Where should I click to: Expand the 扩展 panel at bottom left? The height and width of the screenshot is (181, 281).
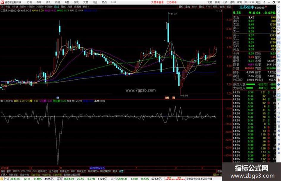[4, 174]
